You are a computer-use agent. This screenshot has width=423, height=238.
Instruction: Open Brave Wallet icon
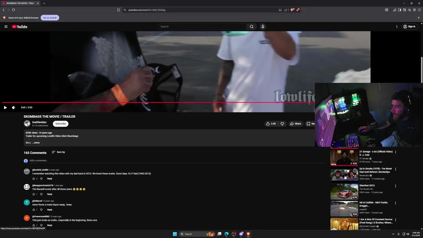tap(404, 10)
